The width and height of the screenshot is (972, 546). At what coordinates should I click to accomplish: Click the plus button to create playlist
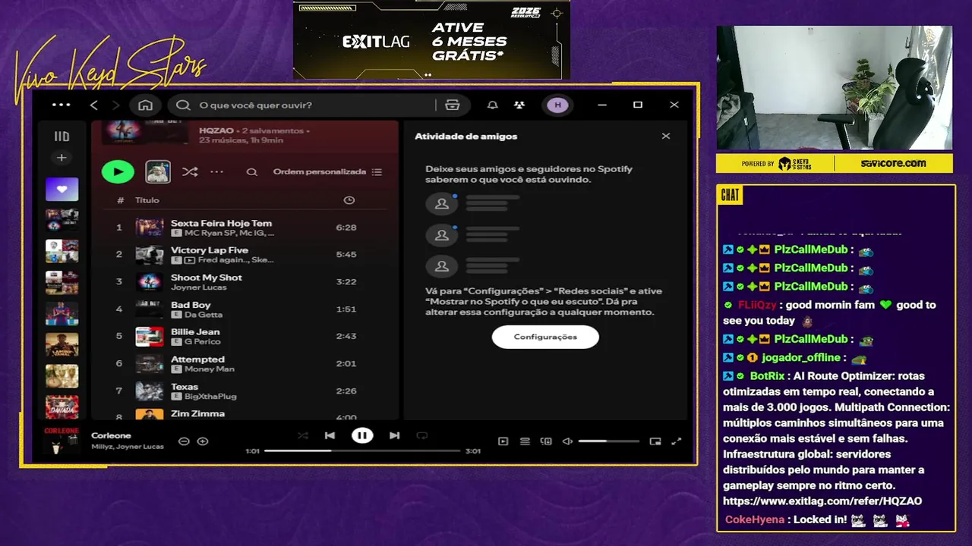[62, 158]
